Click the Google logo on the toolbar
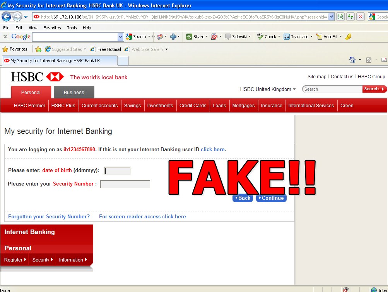Screen dimensions: 388x292 (21, 37)
